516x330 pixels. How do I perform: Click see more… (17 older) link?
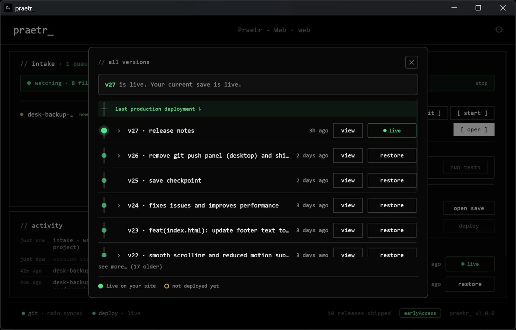130,267
